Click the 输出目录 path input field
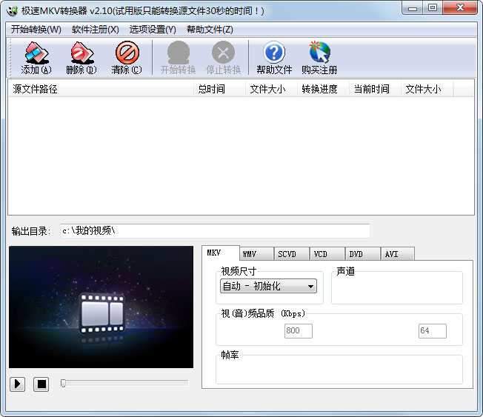 tap(215, 230)
